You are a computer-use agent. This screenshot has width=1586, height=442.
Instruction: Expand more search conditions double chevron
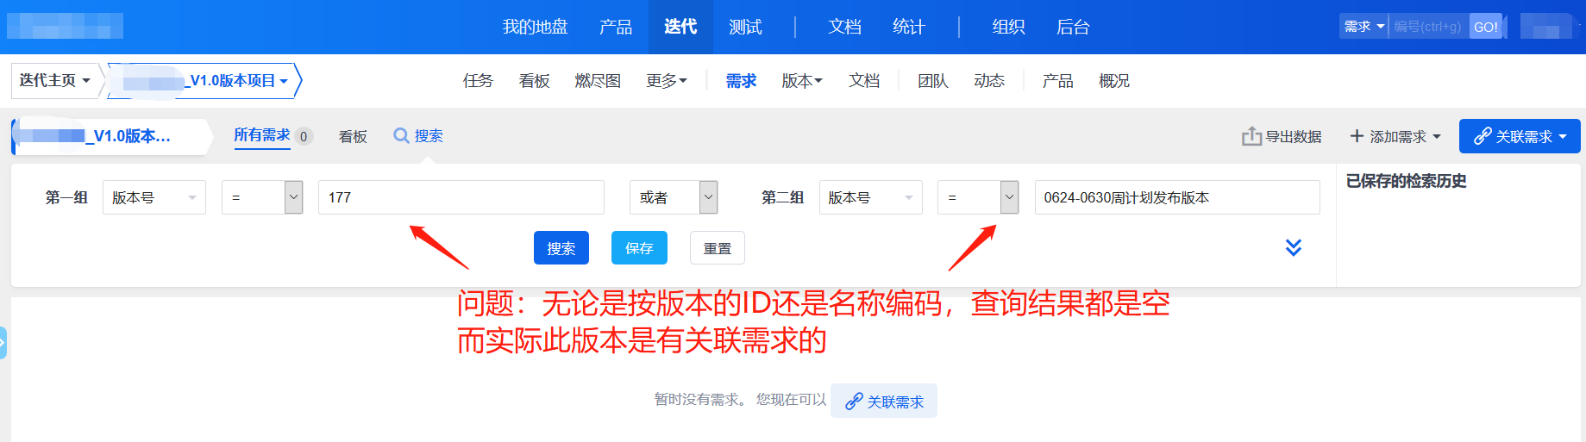[1294, 247]
